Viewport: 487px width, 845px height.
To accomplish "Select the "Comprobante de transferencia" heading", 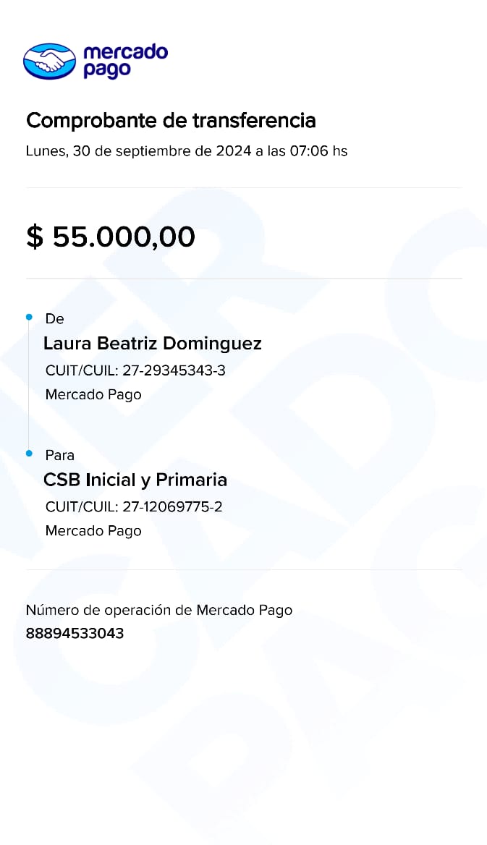I will click(x=171, y=120).
